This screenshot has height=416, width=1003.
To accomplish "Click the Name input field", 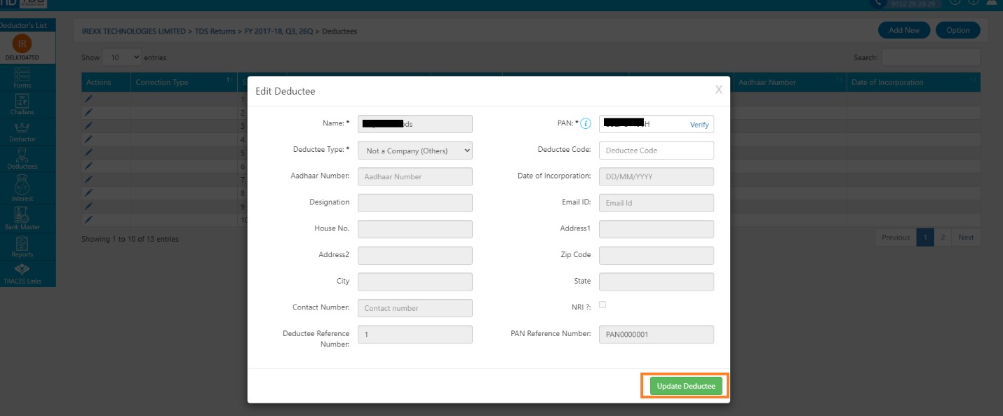I will tap(415, 124).
